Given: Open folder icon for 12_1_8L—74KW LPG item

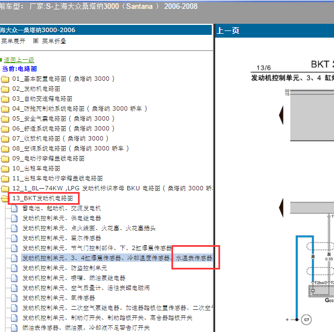Looking at the screenshot, I should point(5,189).
